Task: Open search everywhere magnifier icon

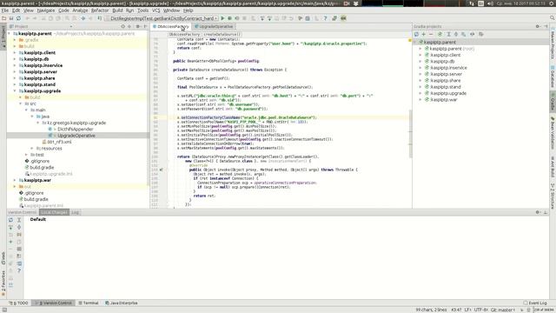Action: [553, 17]
